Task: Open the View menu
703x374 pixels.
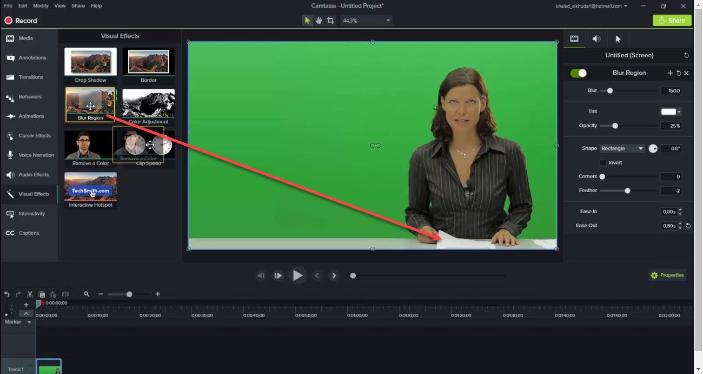Action: click(60, 5)
